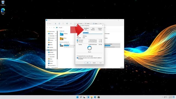Image resolution: width=176 pixels, height=99 pixels.
Task: Select Pictures under Quick access
Action: (x=51, y=40)
